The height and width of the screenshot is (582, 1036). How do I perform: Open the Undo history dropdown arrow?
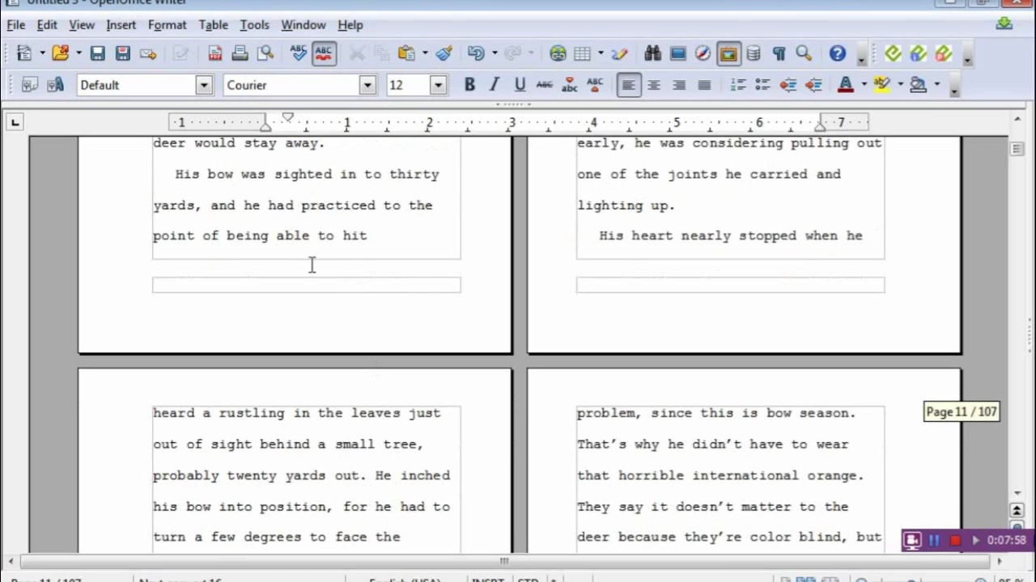coord(494,53)
